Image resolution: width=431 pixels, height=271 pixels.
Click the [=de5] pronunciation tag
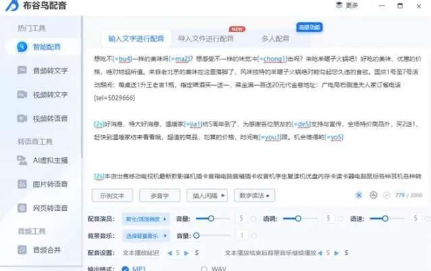pos(301,124)
